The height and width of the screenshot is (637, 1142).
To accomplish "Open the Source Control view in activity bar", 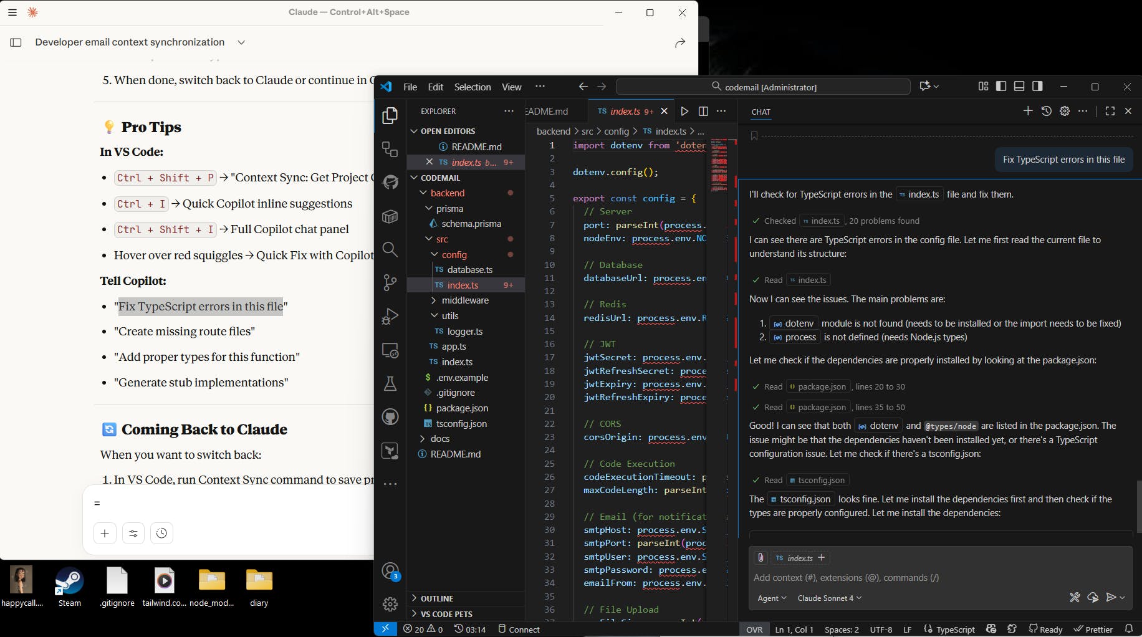I will point(390,282).
